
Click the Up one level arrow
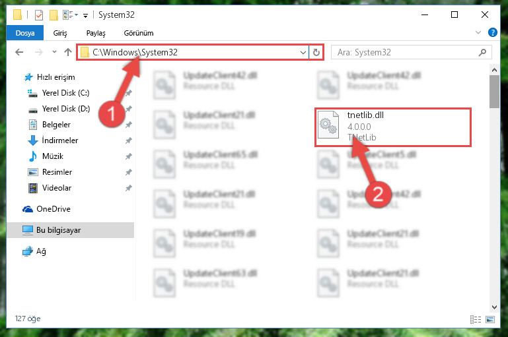click(68, 52)
